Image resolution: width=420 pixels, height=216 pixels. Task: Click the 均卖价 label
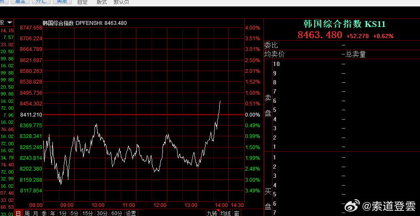pyautogui.click(x=275, y=54)
